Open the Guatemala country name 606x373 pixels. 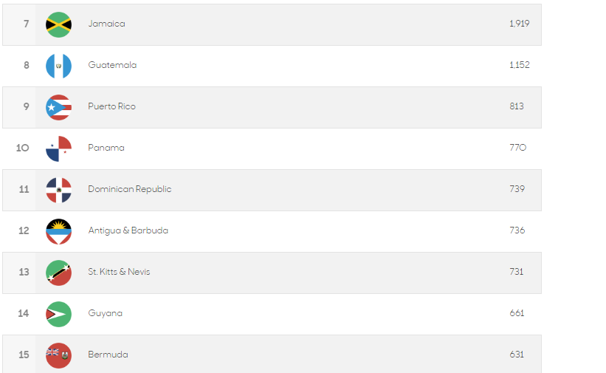click(112, 65)
